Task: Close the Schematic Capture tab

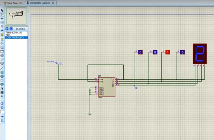Action: (53, 3)
